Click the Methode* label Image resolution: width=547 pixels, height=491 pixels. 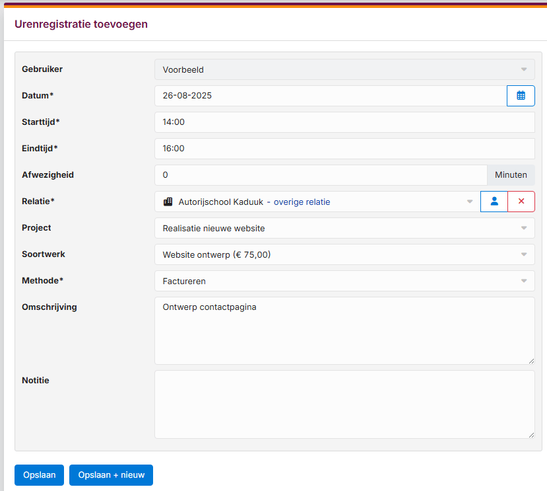pos(43,281)
